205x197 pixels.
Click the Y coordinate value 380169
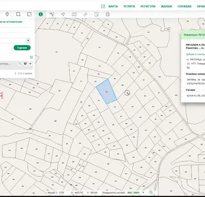[94, 193]
